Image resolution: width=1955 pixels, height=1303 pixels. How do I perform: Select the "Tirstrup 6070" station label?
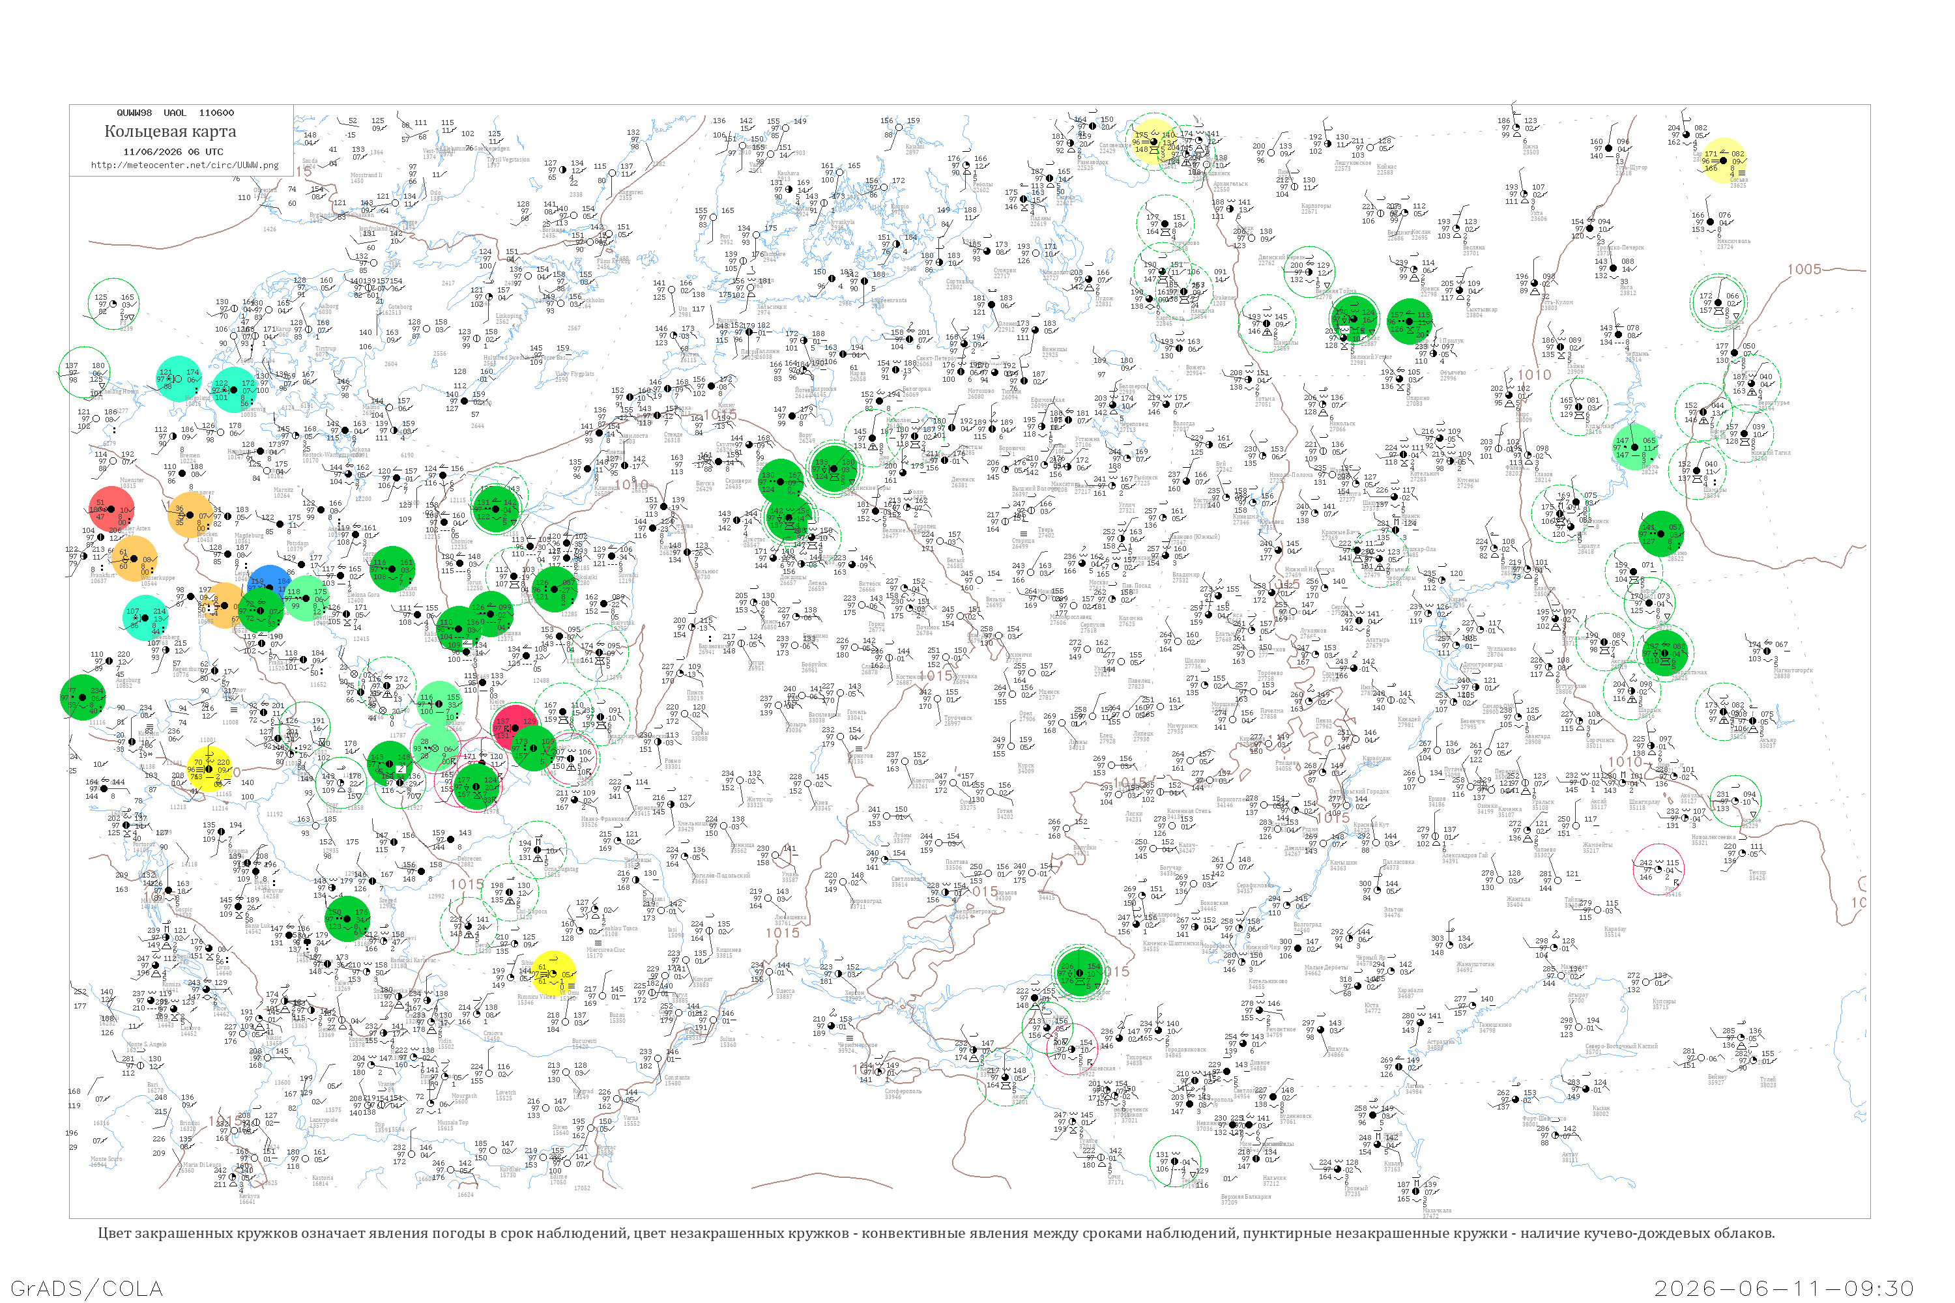[325, 352]
